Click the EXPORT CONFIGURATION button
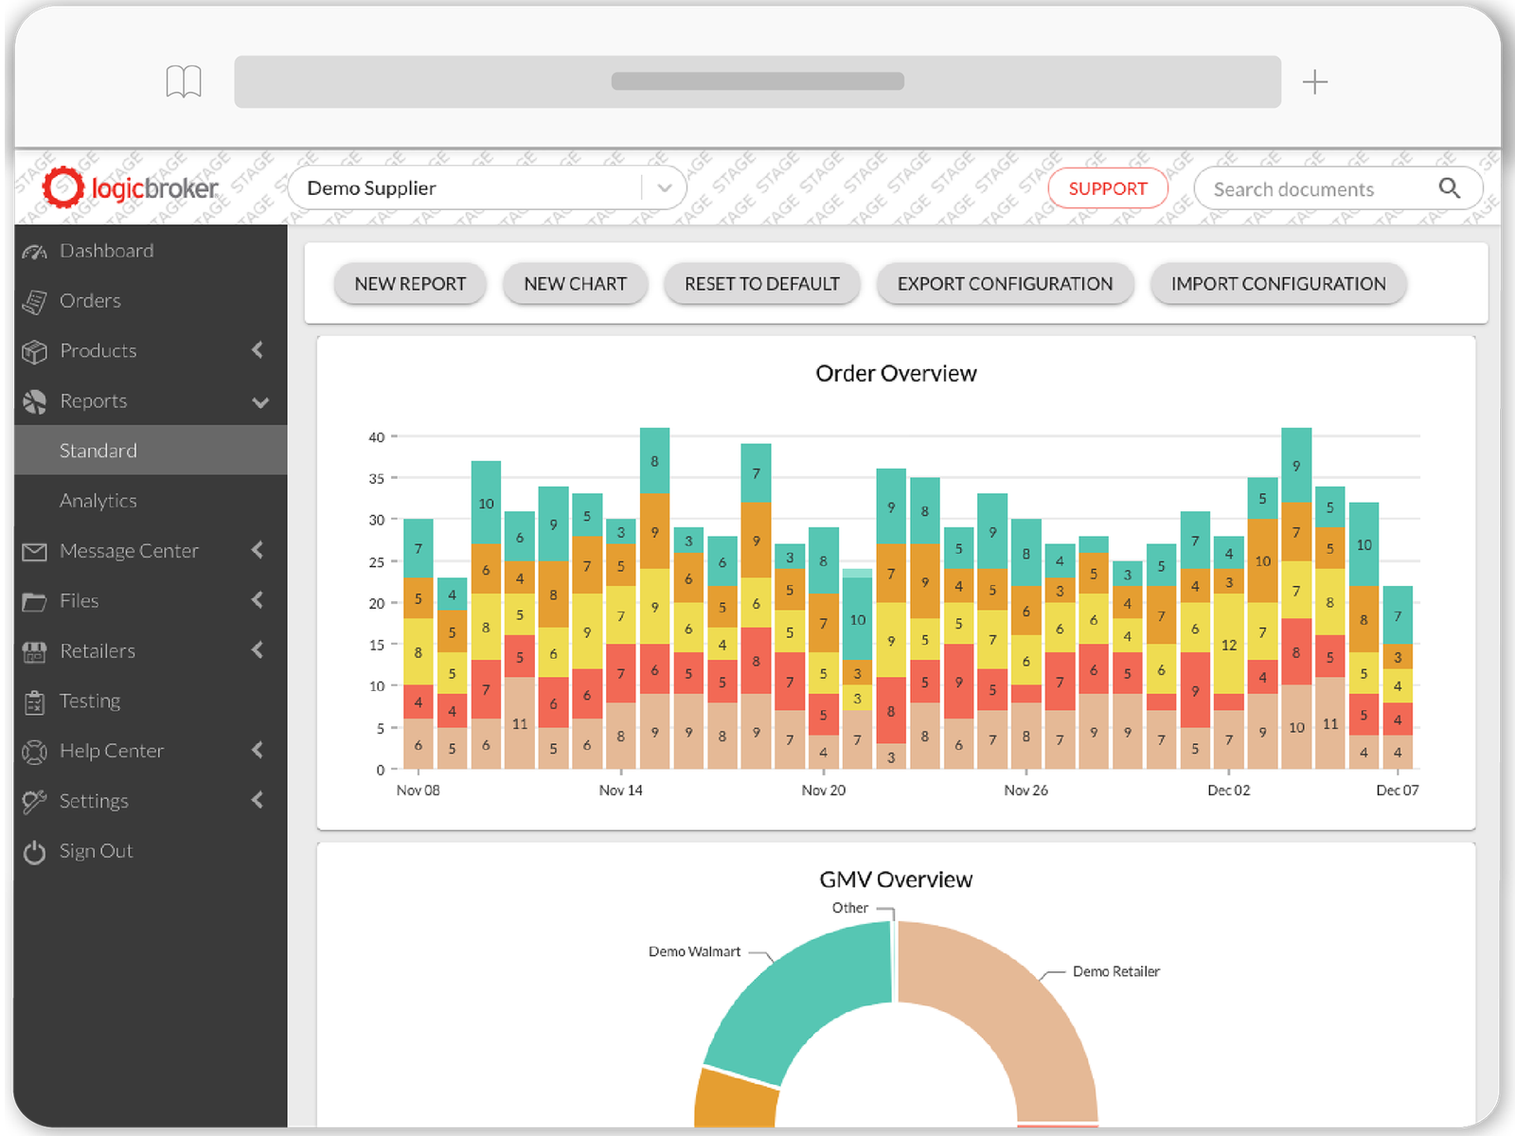This screenshot has height=1136, width=1515. point(1005,284)
